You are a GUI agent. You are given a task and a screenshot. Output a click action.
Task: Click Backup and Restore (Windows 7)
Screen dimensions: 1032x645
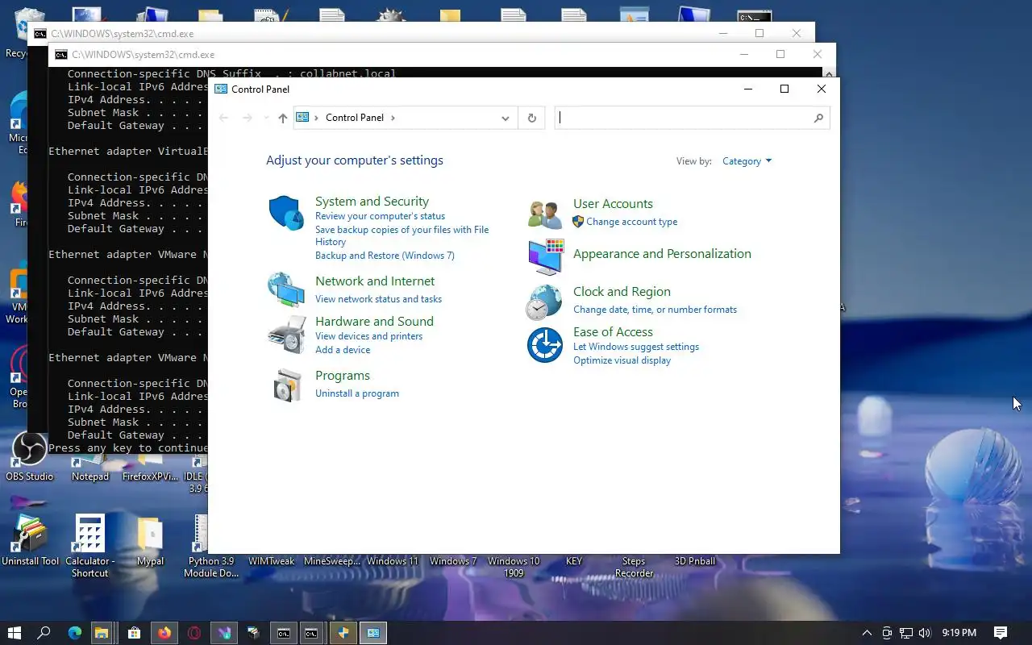pyautogui.click(x=385, y=256)
